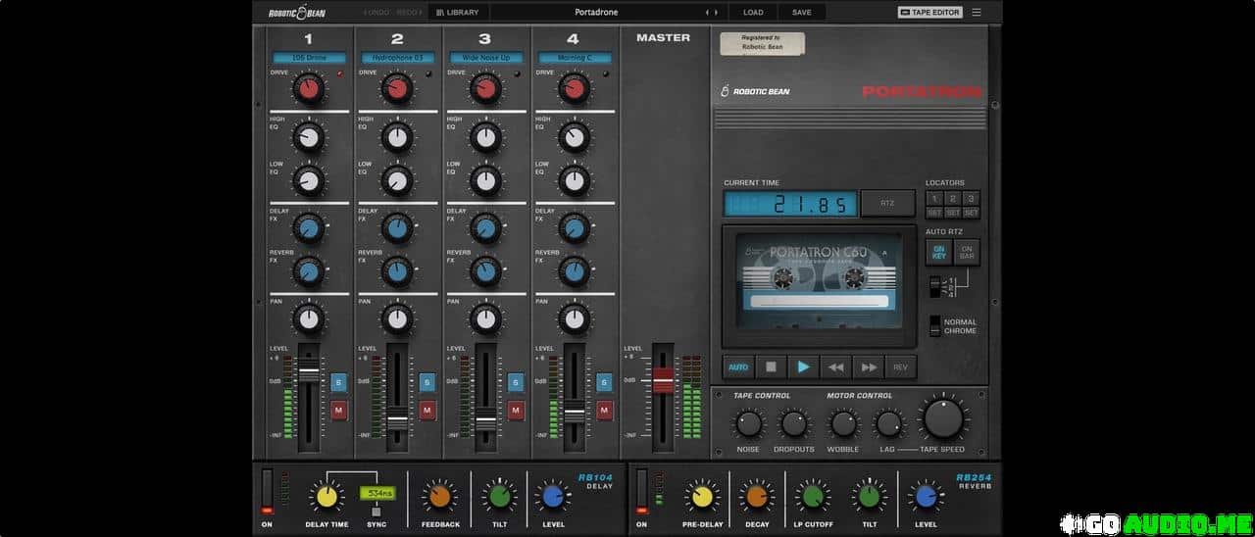Click the large Tape Speed knob
Screen dimensions: 1255x537
[943, 418]
